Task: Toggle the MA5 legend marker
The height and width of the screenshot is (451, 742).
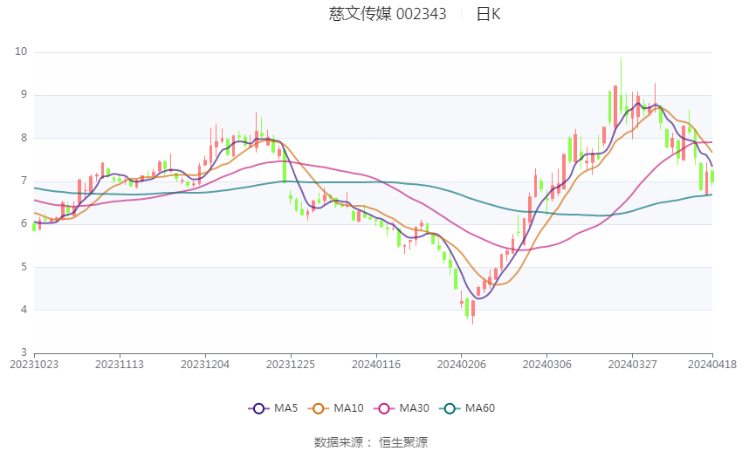Action: [259, 408]
